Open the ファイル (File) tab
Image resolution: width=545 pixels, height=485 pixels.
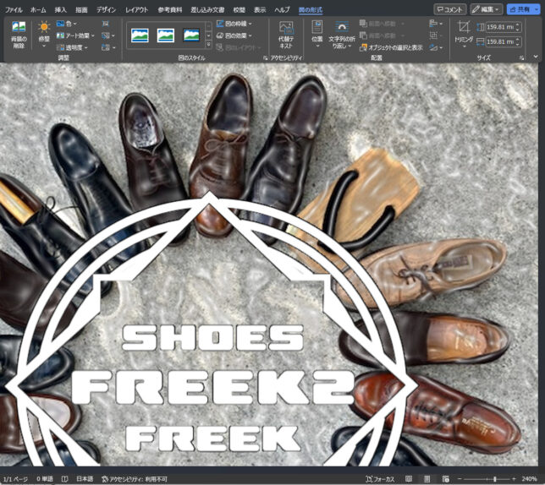click(14, 9)
